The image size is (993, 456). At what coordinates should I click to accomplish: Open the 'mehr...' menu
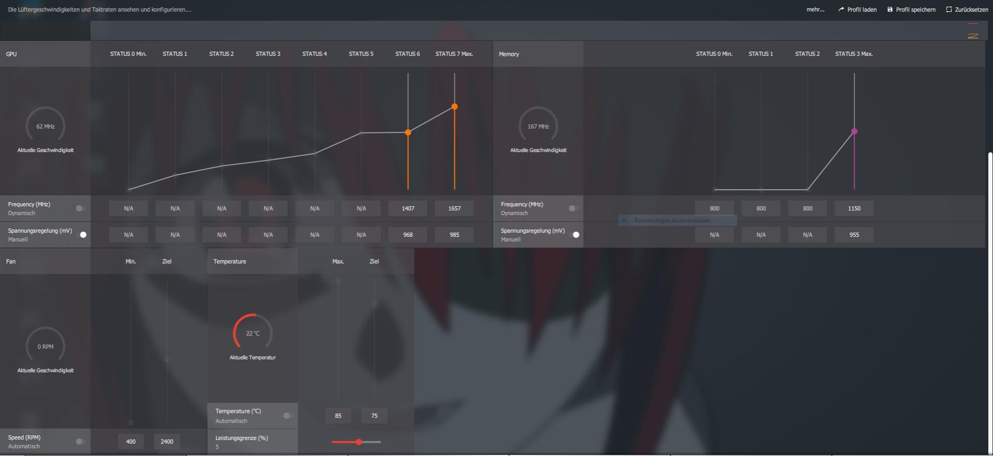815,9
